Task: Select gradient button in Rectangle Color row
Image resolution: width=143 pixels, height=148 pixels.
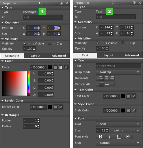Action: (x=61, y=67)
